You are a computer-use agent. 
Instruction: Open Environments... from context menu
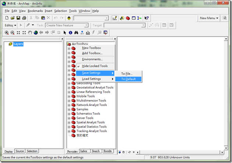click(95, 59)
